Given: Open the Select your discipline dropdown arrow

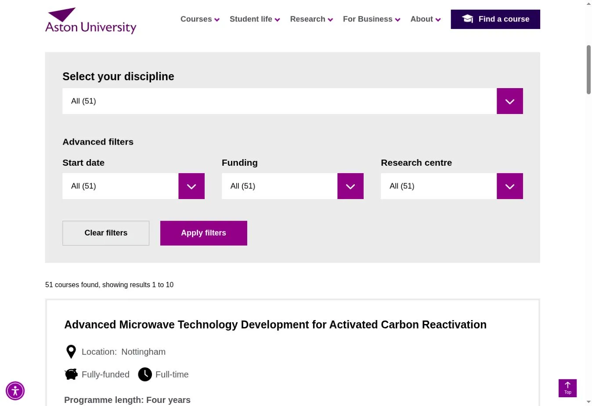Looking at the screenshot, I should tap(510, 101).
